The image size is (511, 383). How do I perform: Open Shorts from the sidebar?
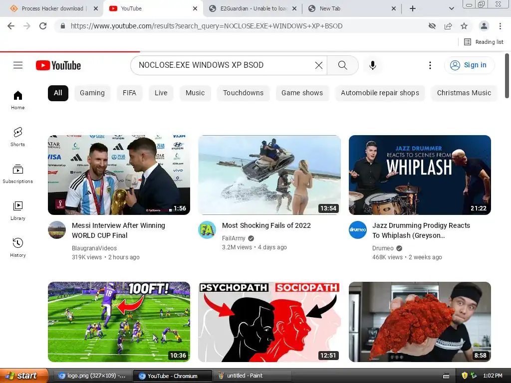point(17,137)
